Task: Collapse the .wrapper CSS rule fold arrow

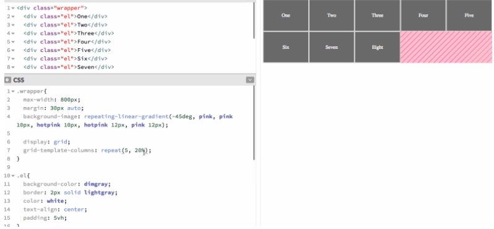Action: (x=13, y=92)
